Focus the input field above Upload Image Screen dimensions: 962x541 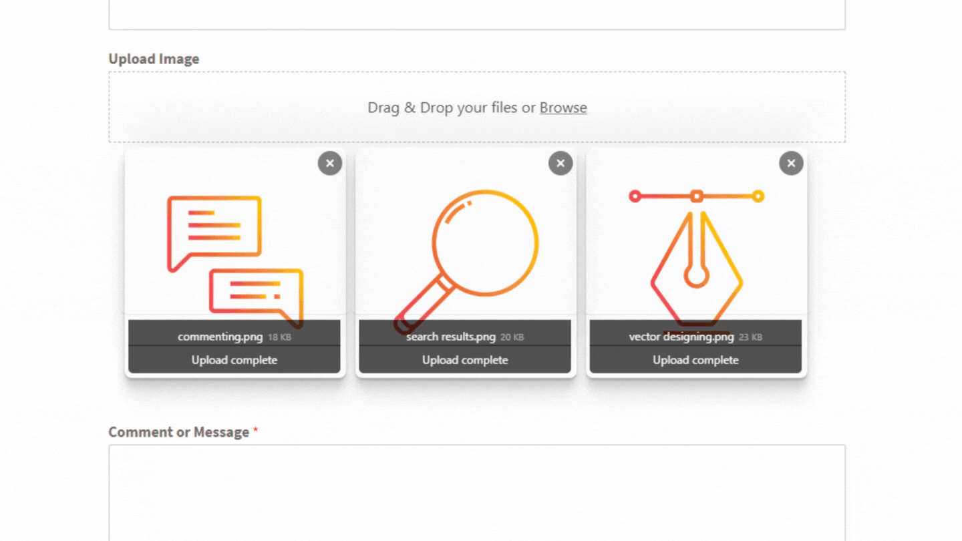coord(477,14)
